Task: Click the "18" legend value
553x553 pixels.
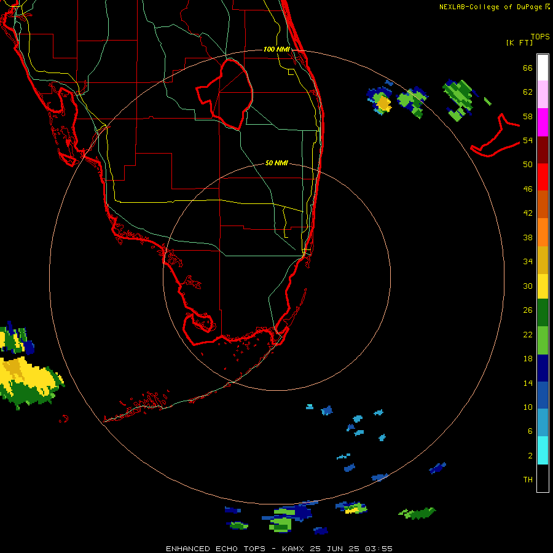Action: click(528, 359)
